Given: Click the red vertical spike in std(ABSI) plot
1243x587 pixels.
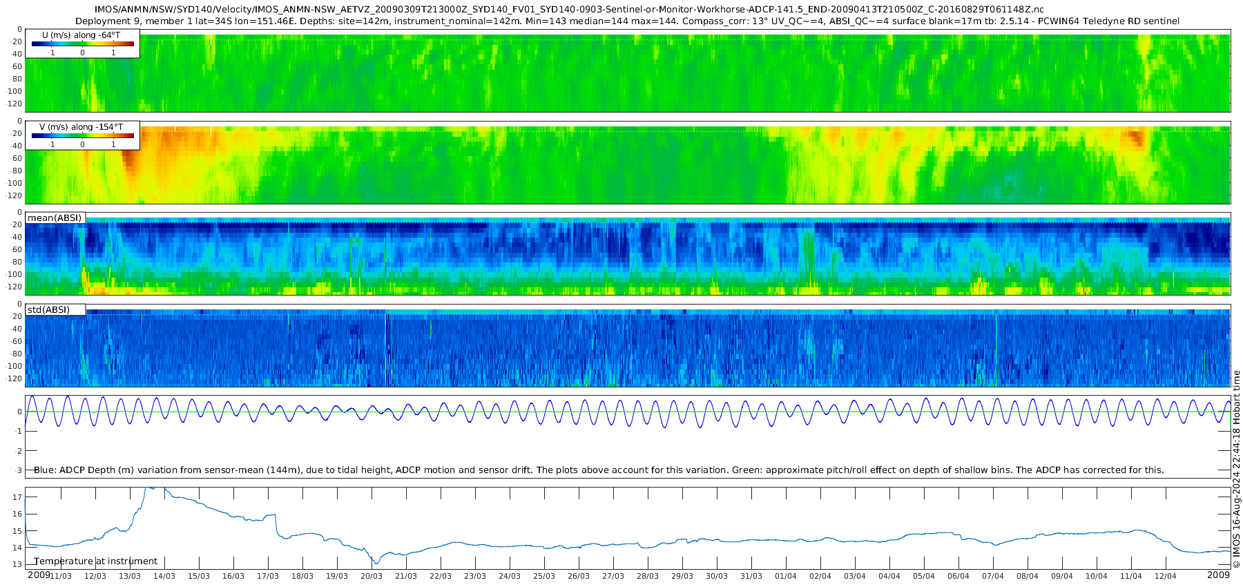Looking at the screenshot, I should coord(385,349).
